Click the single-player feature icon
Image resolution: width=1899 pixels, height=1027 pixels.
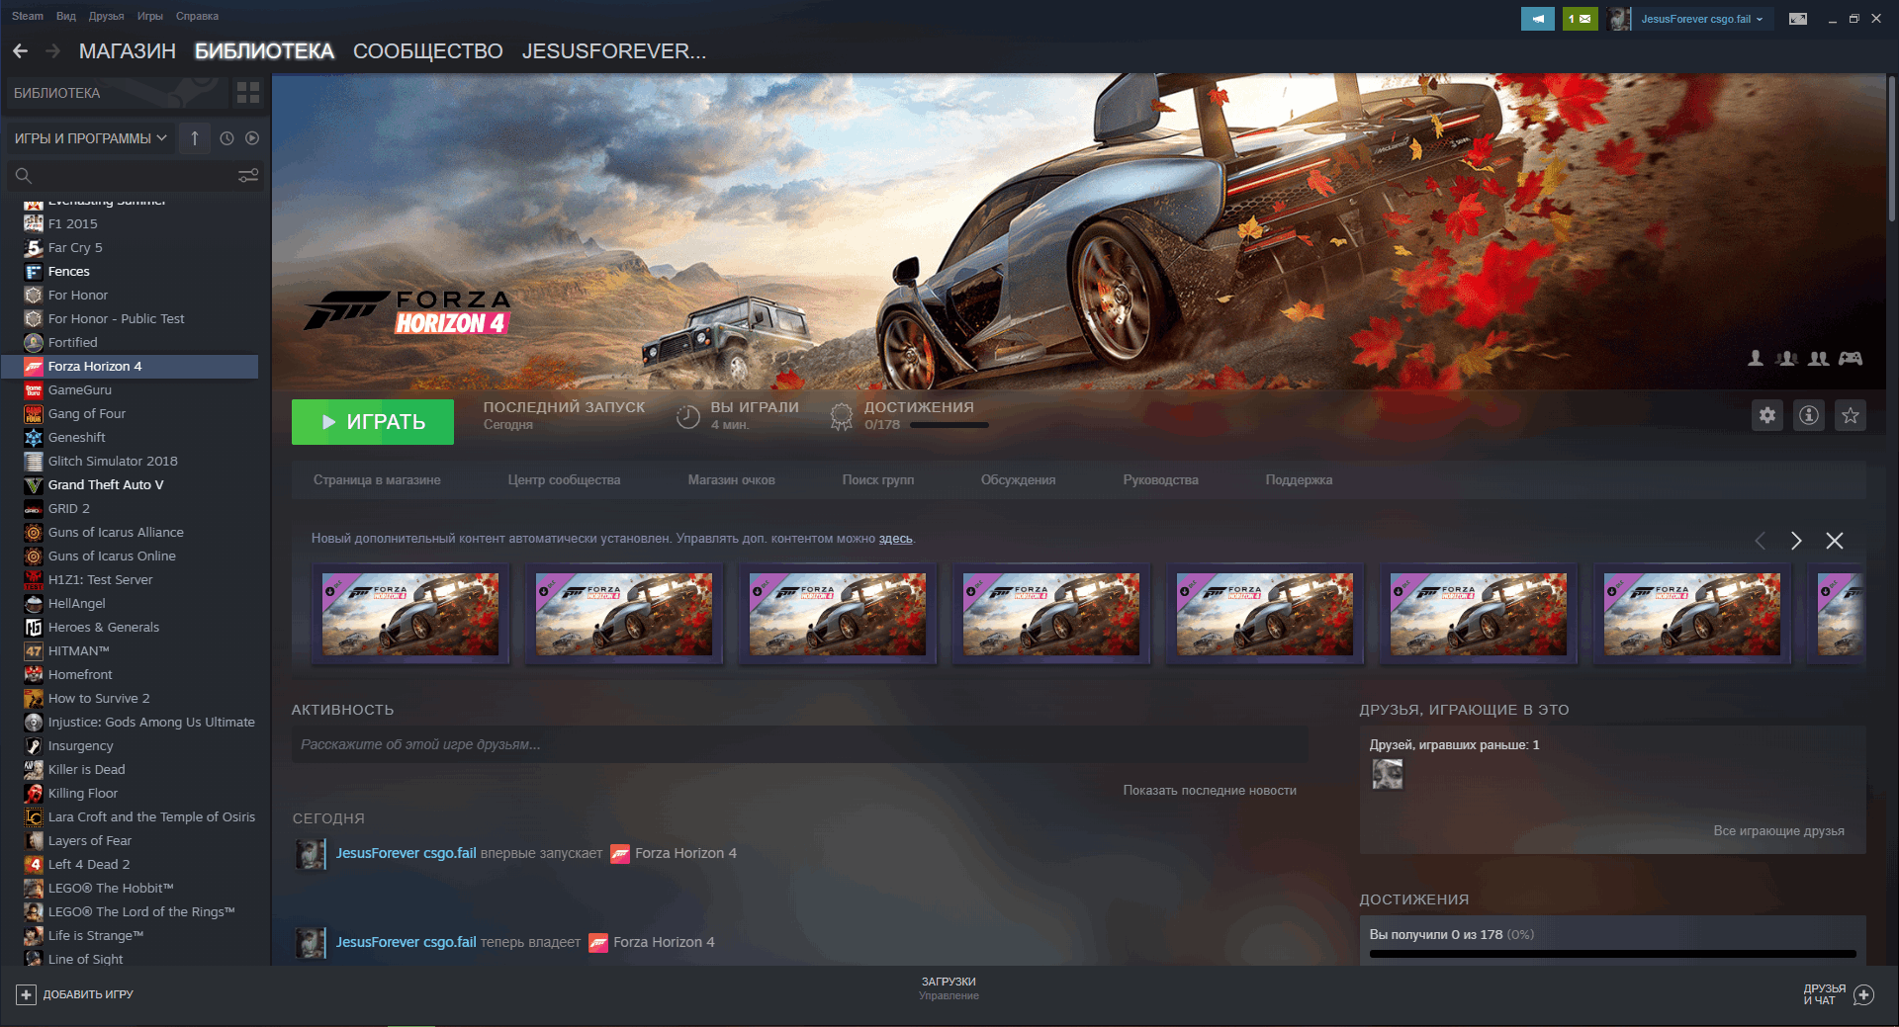1756,358
